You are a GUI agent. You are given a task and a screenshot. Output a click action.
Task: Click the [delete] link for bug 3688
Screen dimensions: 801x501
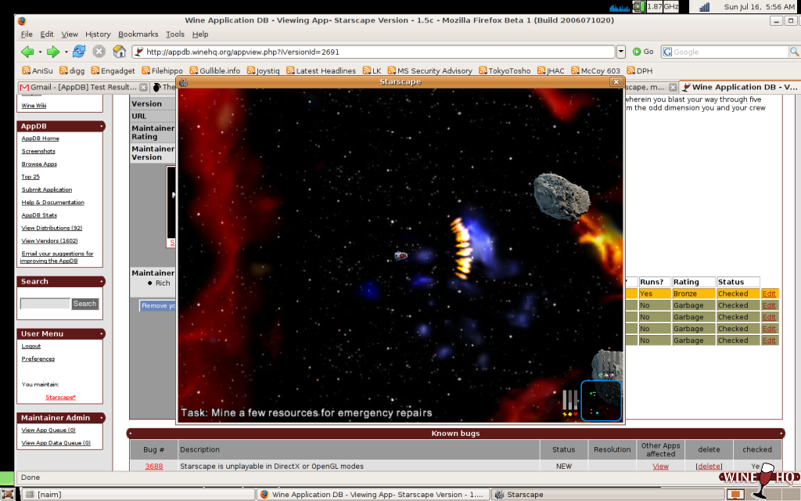click(709, 467)
